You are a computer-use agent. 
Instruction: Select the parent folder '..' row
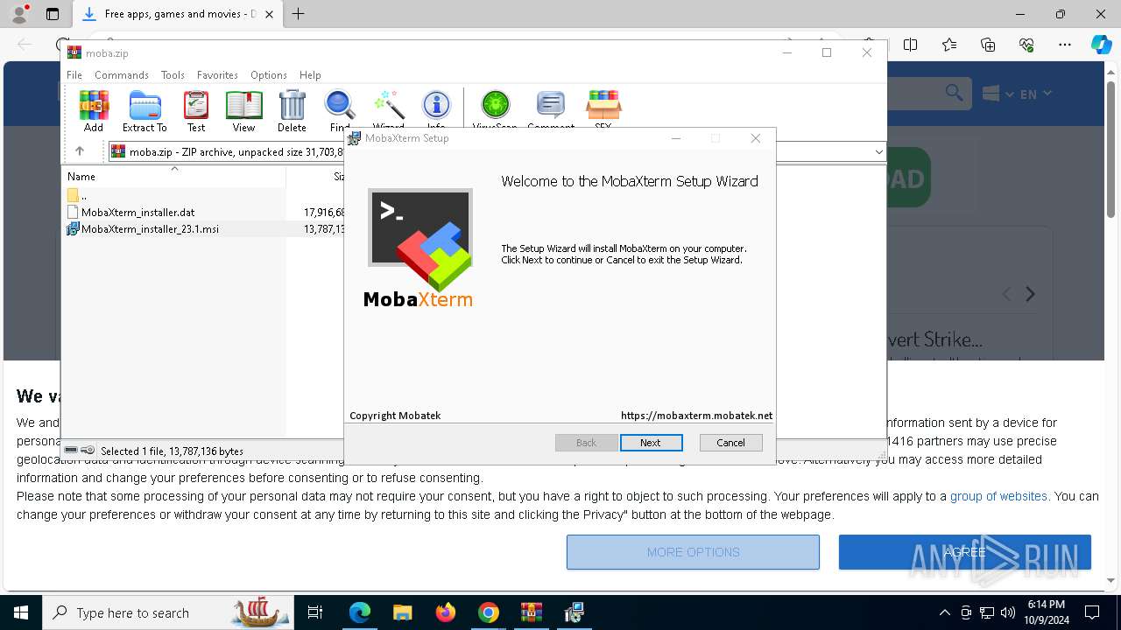click(83, 195)
